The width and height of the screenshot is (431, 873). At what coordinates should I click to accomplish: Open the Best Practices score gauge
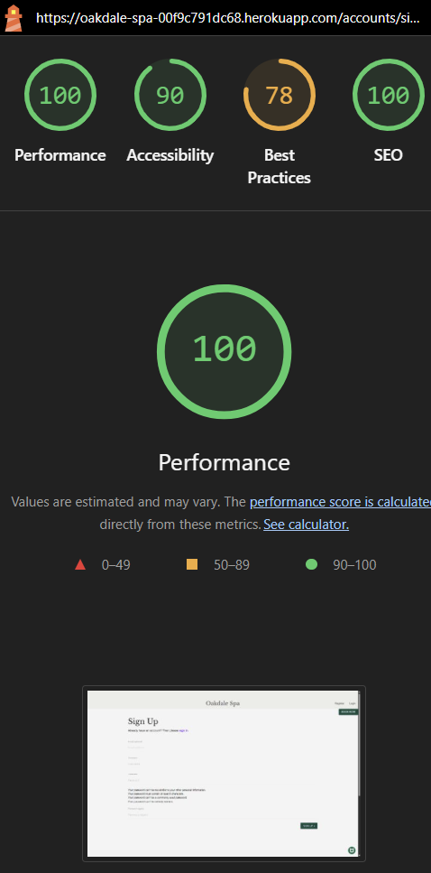(x=280, y=95)
